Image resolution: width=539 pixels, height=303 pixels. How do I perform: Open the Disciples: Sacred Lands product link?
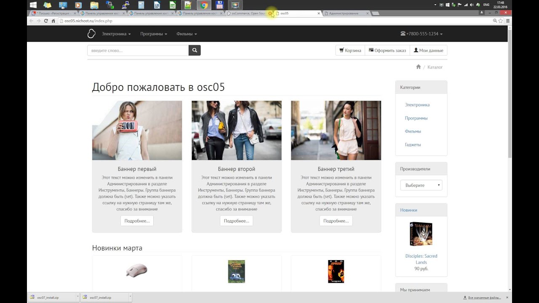point(421,259)
